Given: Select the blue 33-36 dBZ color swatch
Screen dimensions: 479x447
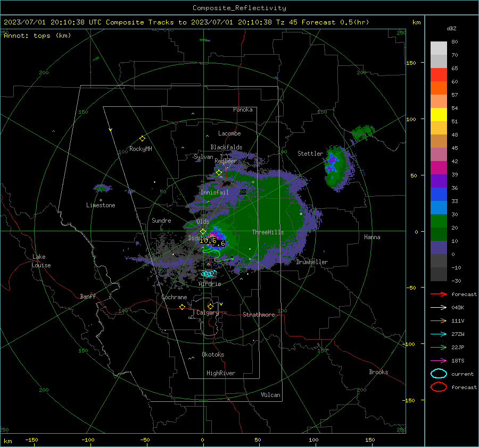Looking at the screenshot, I should (x=439, y=195).
